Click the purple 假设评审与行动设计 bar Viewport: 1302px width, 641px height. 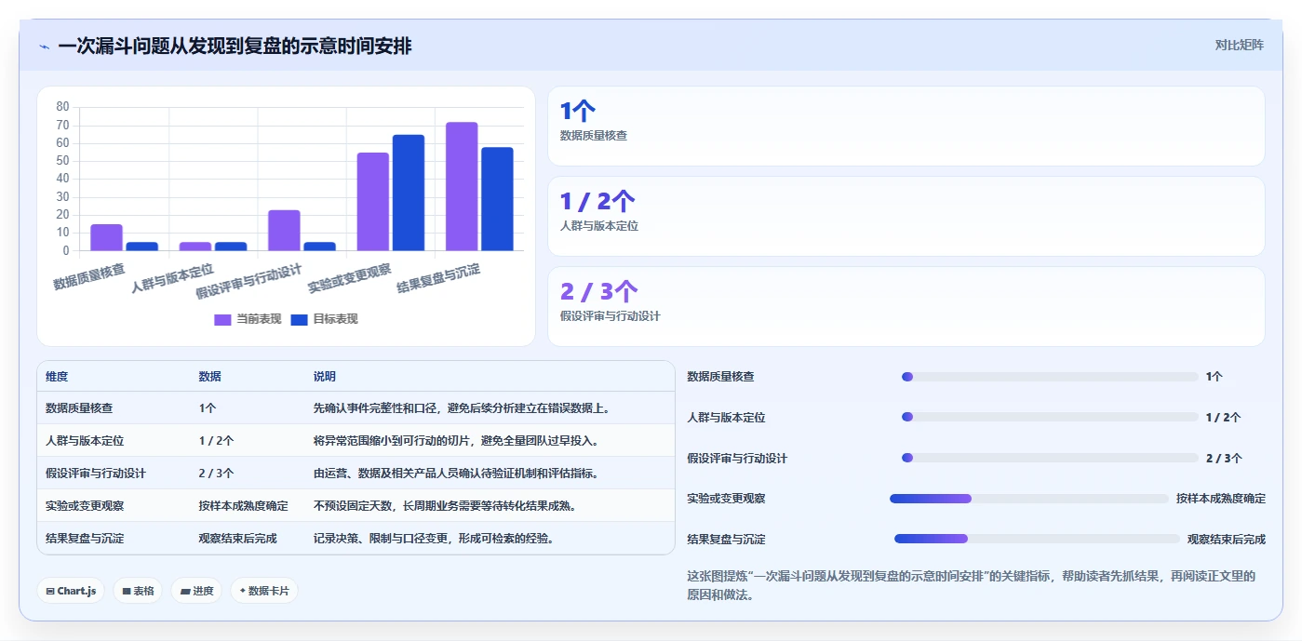coord(284,230)
